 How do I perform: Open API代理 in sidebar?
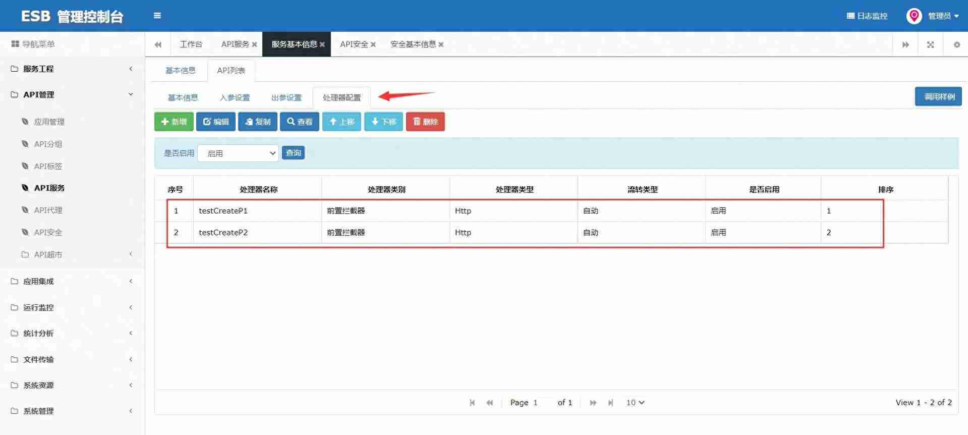[x=48, y=210]
